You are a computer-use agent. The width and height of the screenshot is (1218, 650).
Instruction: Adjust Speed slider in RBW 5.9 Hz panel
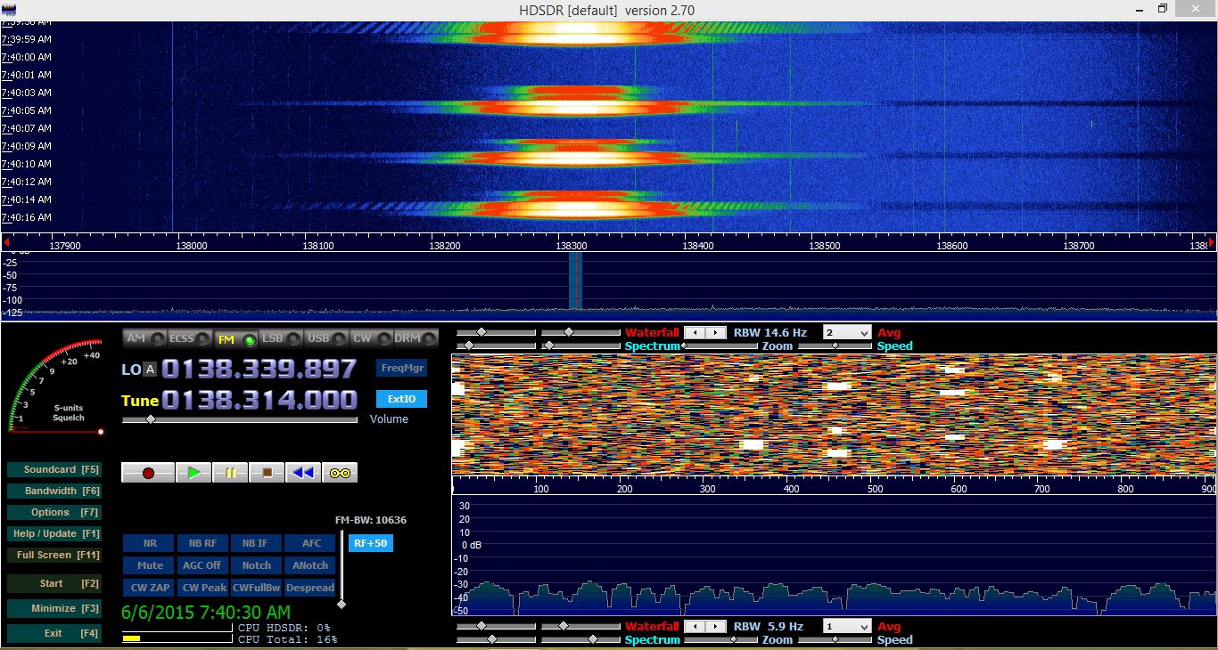point(835,639)
